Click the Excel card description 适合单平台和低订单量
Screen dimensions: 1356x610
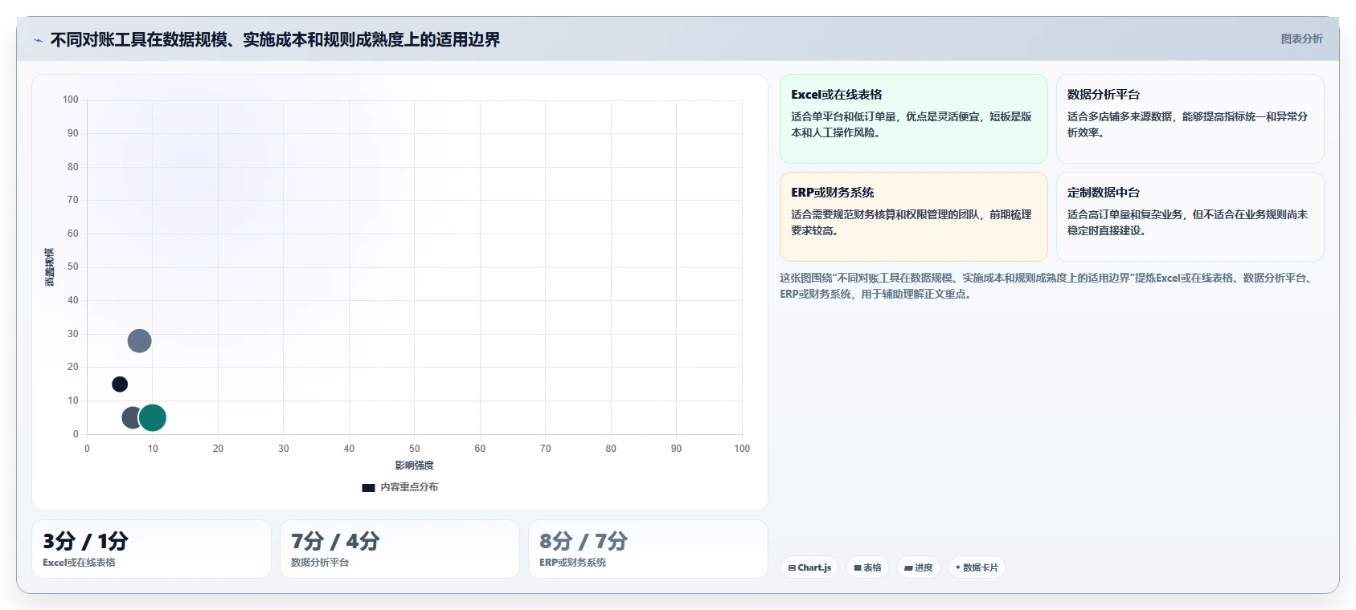click(912, 124)
